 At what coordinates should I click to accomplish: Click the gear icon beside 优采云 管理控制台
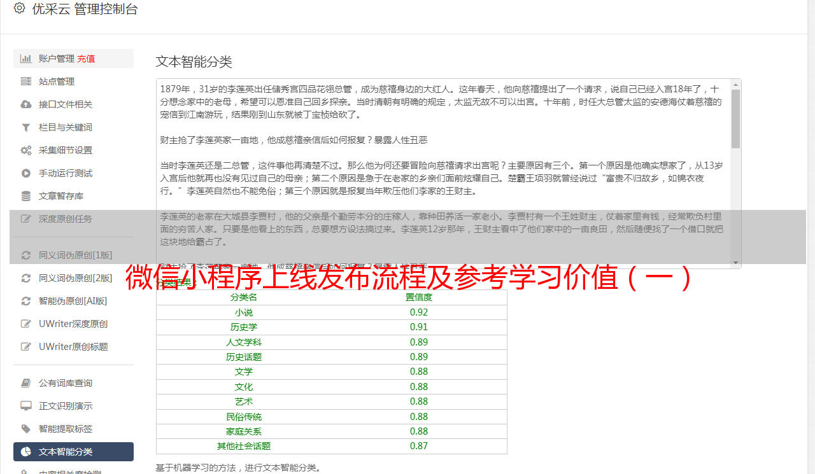tap(19, 8)
